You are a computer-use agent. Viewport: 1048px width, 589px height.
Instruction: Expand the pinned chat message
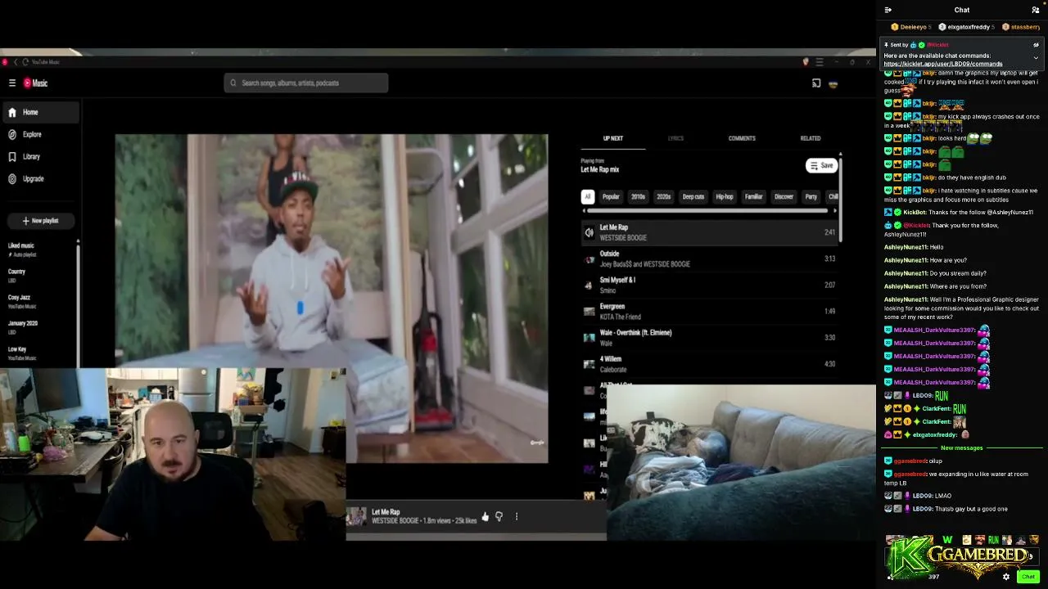pyautogui.click(x=1036, y=57)
